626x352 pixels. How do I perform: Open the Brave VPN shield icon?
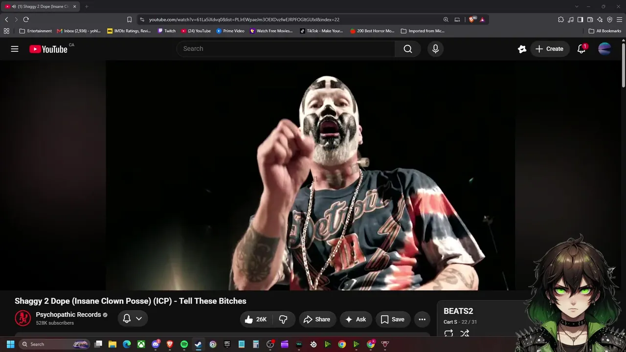(x=610, y=20)
